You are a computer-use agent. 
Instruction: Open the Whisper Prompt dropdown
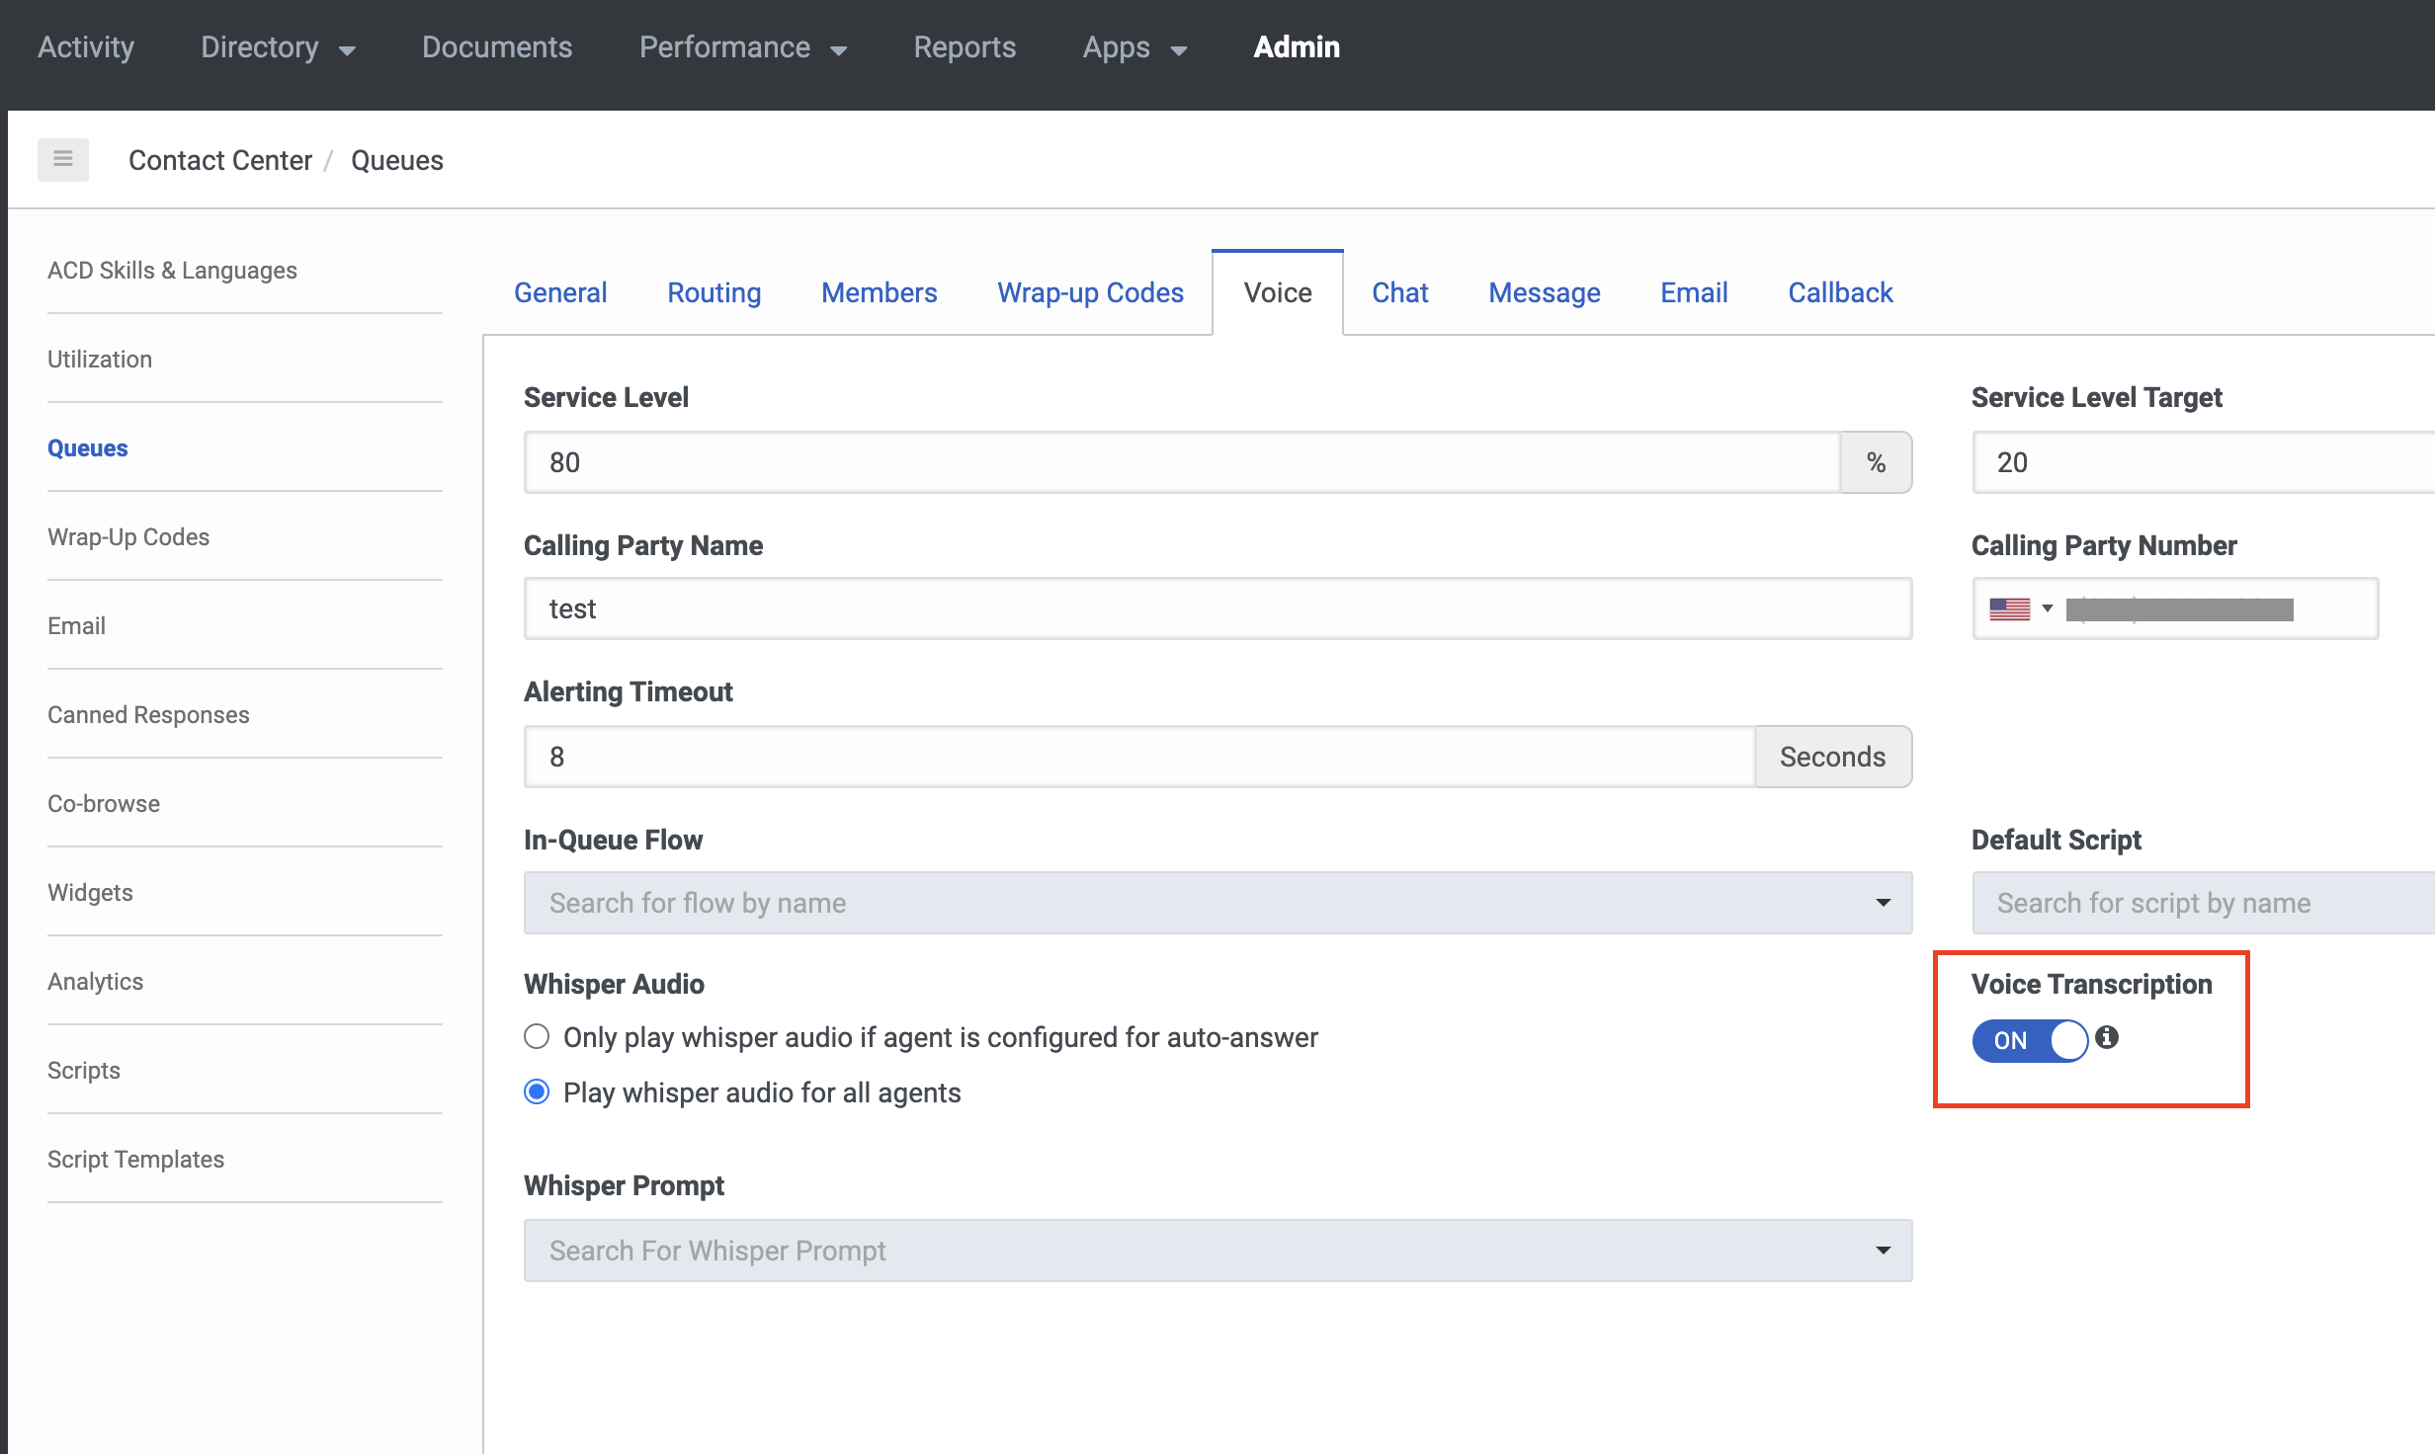point(1882,1250)
